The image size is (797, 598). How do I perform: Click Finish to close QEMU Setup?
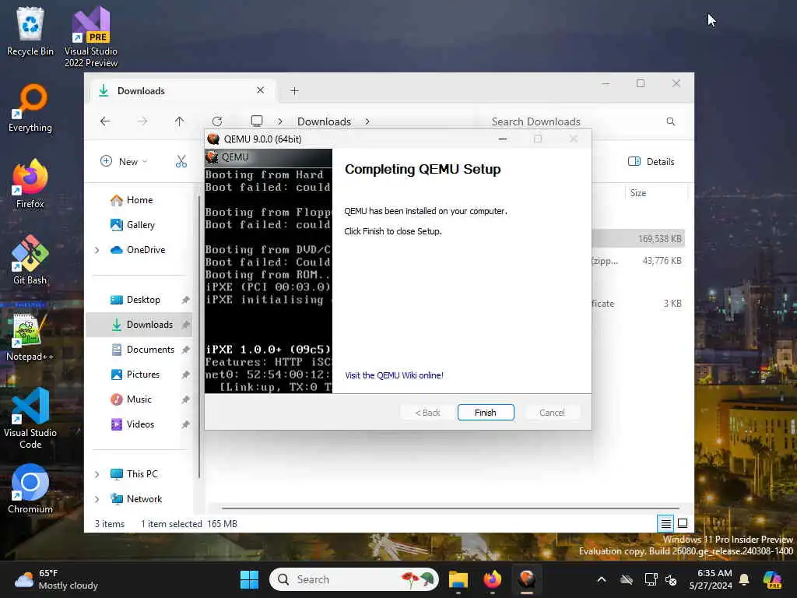pyautogui.click(x=486, y=413)
